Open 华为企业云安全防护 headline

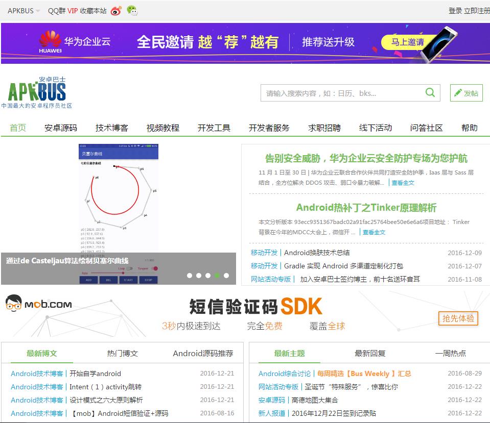click(366, 158)
